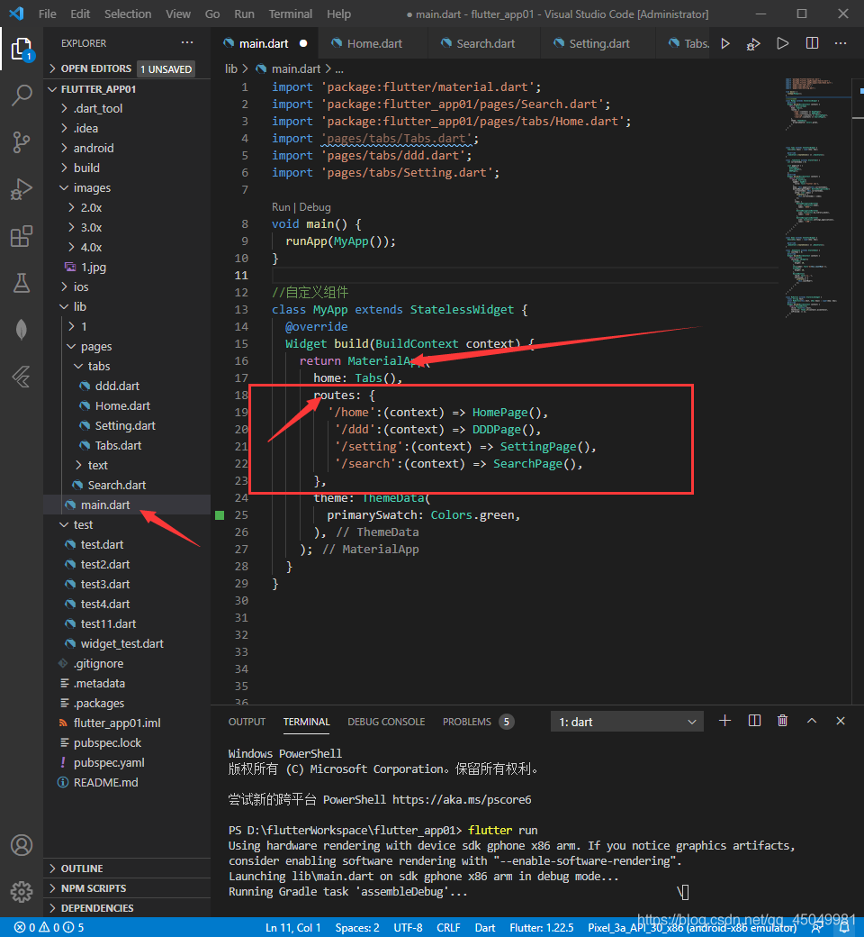
Task: Switch to the OUTPUT panel tab
Action: (247, 722)
